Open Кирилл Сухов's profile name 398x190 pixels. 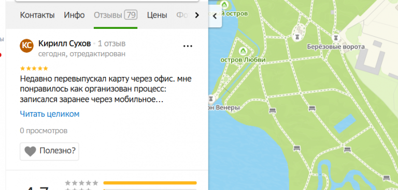[64, 43]
